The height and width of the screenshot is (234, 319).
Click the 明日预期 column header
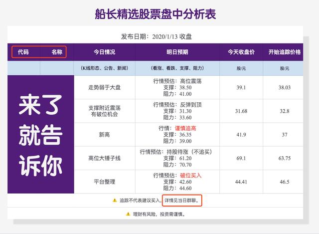coord(177,52)
